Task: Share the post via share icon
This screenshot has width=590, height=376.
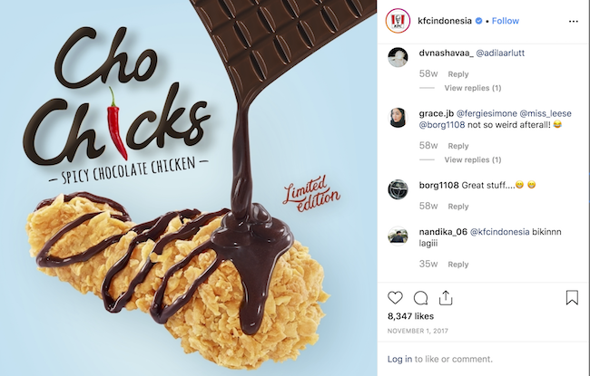Action: click(446, 297)
